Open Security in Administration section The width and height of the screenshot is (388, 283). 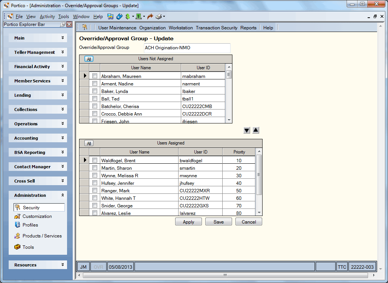click(x=39, y=207)
